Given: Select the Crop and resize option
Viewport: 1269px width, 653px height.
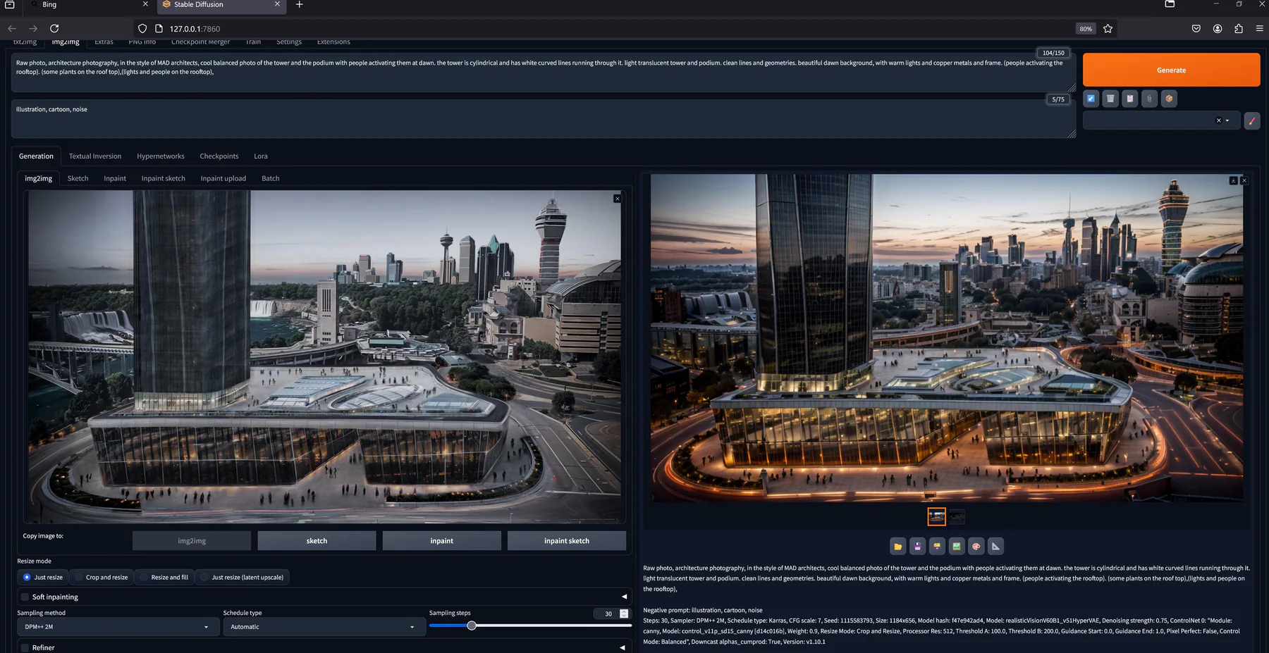Looking at the screenshot, I should 102,577.
